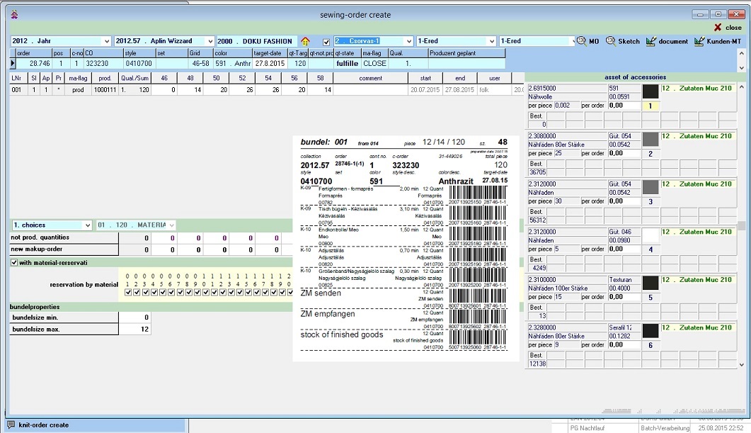Click the yellow number 1 accessory button

click(x=650, y=106)
